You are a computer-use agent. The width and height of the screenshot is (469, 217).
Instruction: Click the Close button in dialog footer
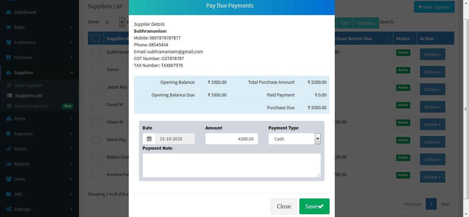[x=284, y=206]
